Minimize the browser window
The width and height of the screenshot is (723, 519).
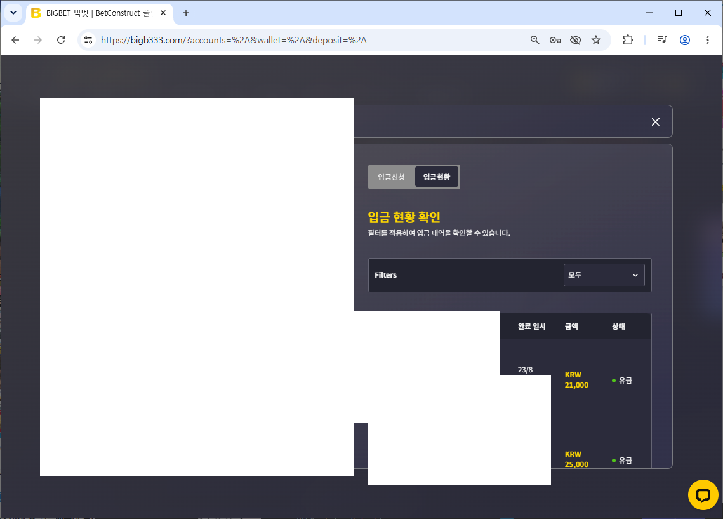[x=649, y=13]
